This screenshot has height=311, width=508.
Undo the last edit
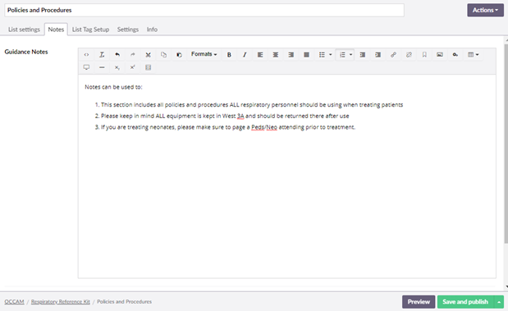(117, 55)
